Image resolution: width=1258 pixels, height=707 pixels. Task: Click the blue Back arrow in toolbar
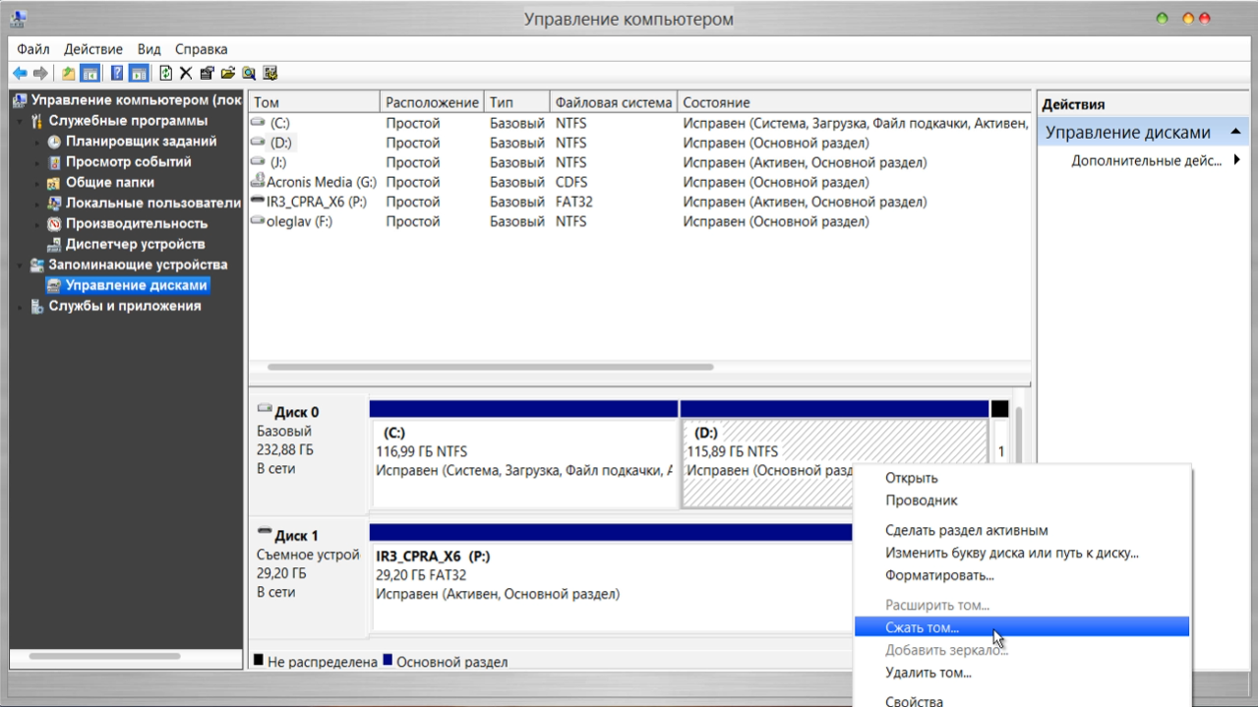20,74
